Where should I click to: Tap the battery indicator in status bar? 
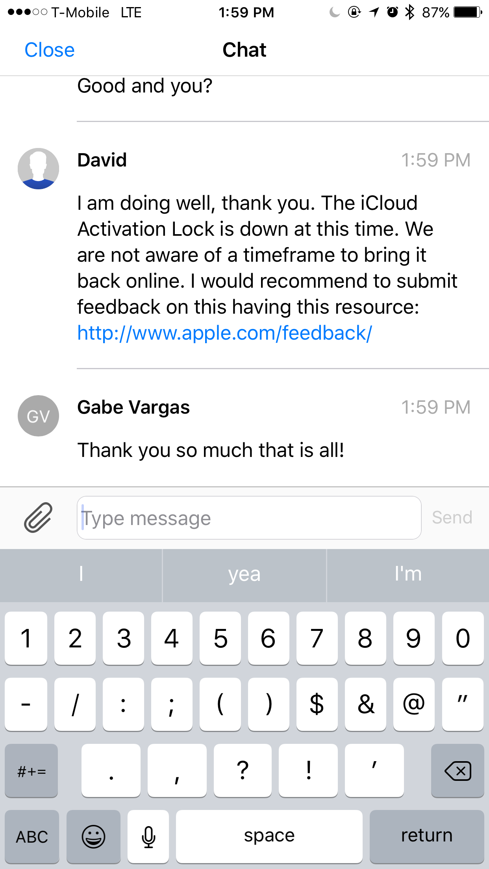pos(468,12)
